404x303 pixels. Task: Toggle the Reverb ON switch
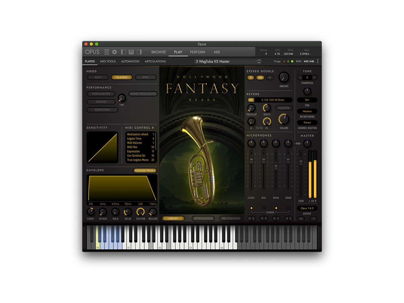coord(251,100)
